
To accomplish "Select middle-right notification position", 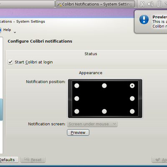I will (x=132, y=99).
